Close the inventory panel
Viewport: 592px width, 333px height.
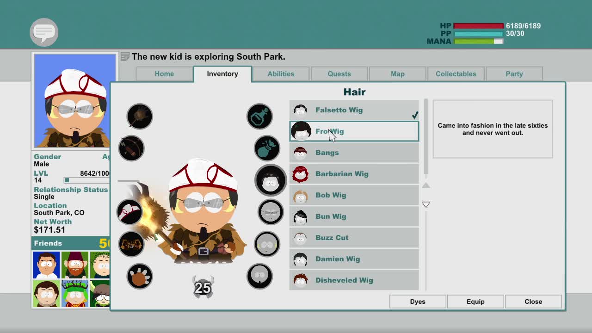533,302
